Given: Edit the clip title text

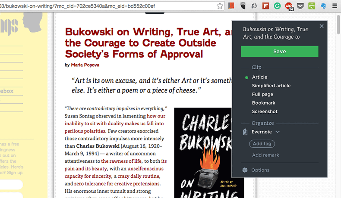Looking at the screenshot, I should tap(275, 33).
